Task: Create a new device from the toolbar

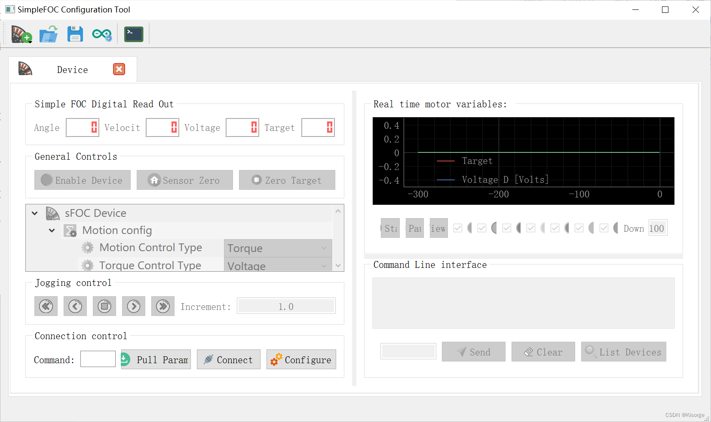Action: [21, 34]
